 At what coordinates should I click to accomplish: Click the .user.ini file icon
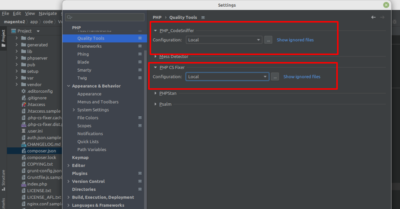point(23,131)
